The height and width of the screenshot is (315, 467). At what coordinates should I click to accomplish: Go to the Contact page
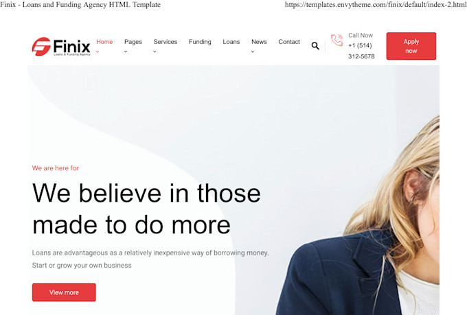tap(289, 42)
